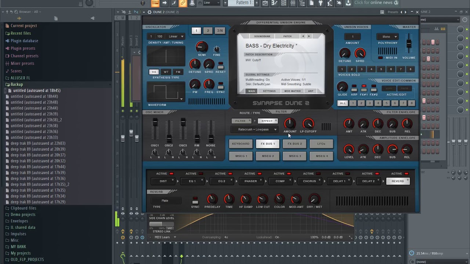Click the LP CUTOFF knob
470x264 pixels.
click(308, 124)
